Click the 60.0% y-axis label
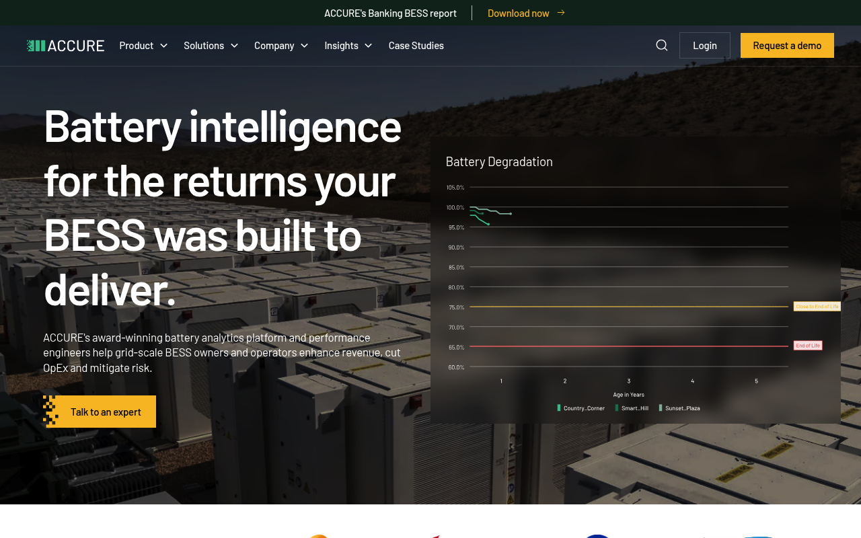 [456, 367]
